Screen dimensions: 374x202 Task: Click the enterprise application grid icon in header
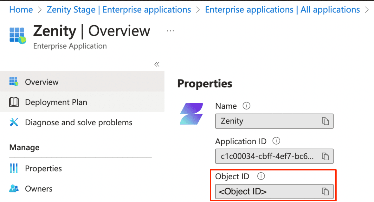pos(18,36)
